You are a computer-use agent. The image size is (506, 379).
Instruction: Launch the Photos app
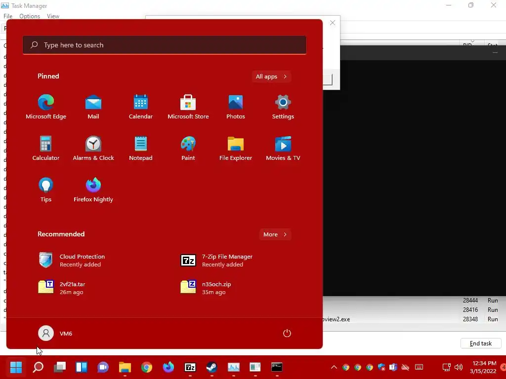tap(236, 107)
